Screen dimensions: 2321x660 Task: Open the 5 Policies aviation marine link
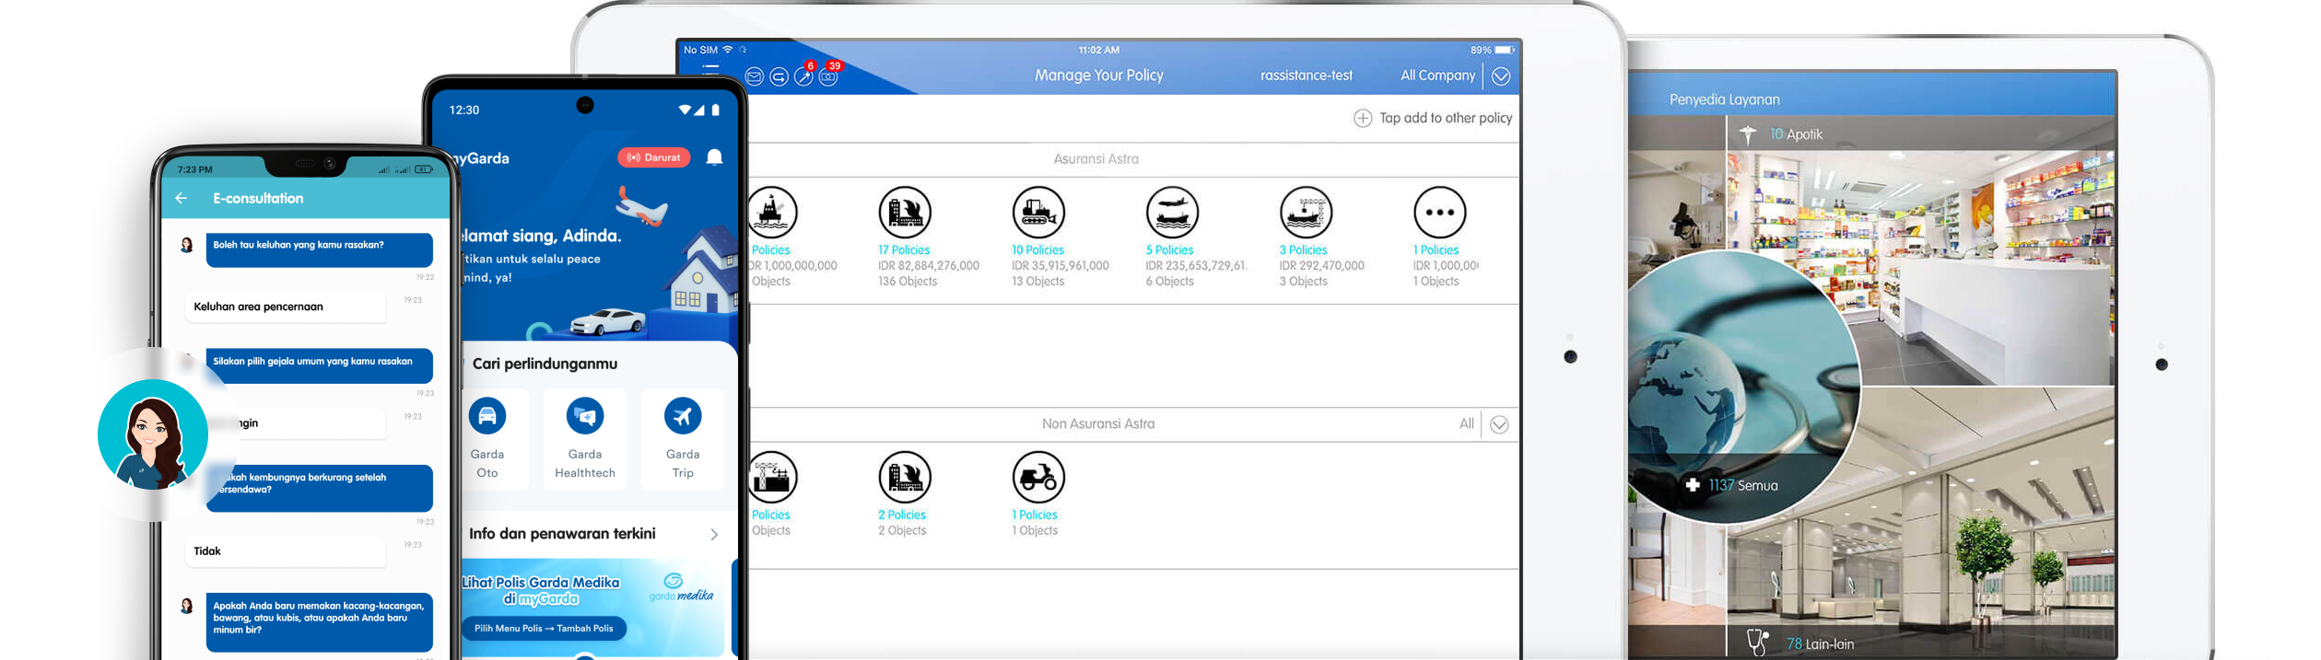coord(1169,250)
